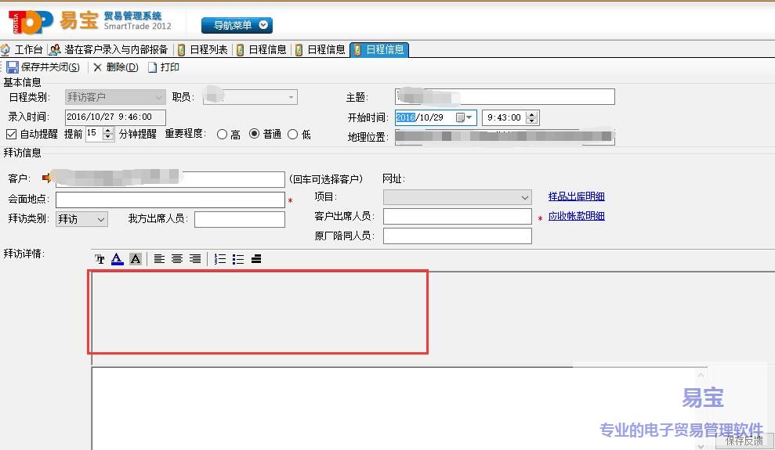
Task: Right align the visit details text
Action: point(195,259)
